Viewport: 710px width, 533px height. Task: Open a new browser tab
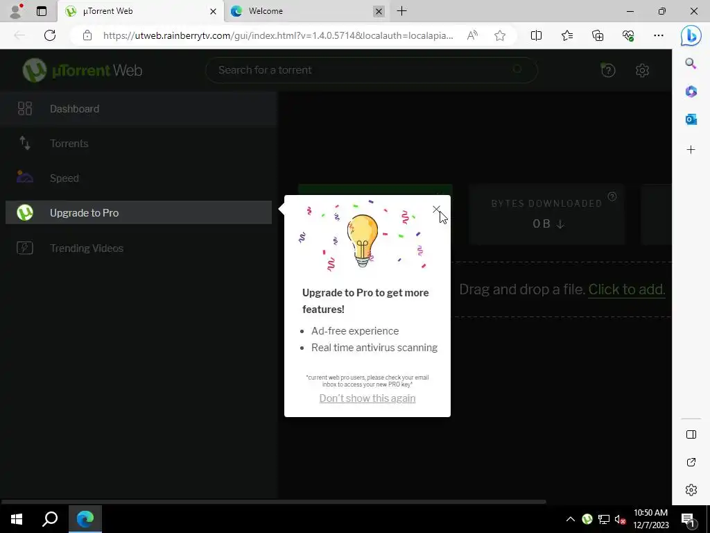click(x=401, y=11)
